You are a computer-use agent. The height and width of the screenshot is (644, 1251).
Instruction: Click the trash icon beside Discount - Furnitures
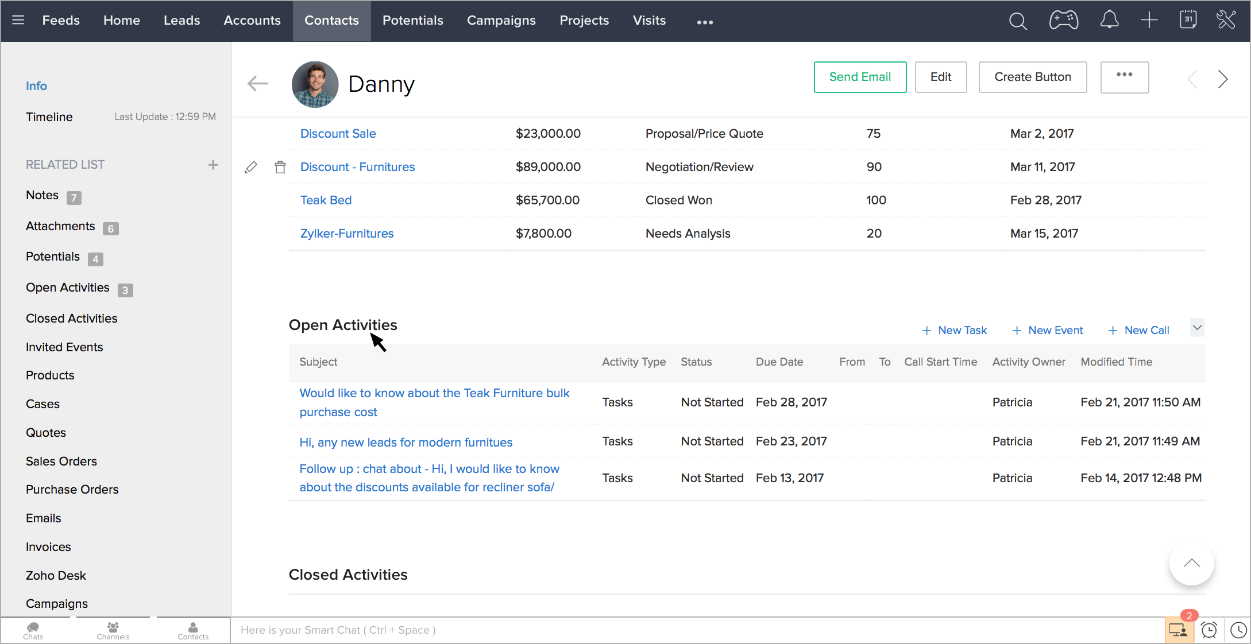(280, 167)
